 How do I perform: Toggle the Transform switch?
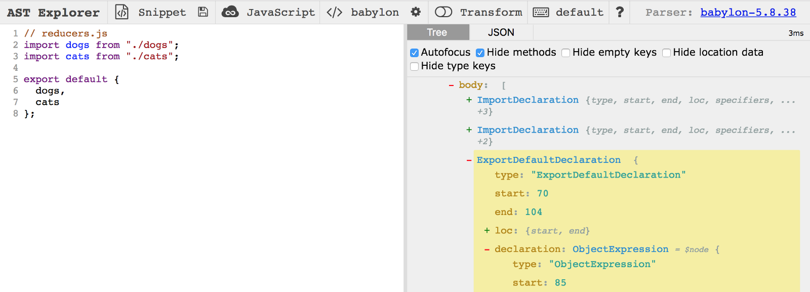443,12
